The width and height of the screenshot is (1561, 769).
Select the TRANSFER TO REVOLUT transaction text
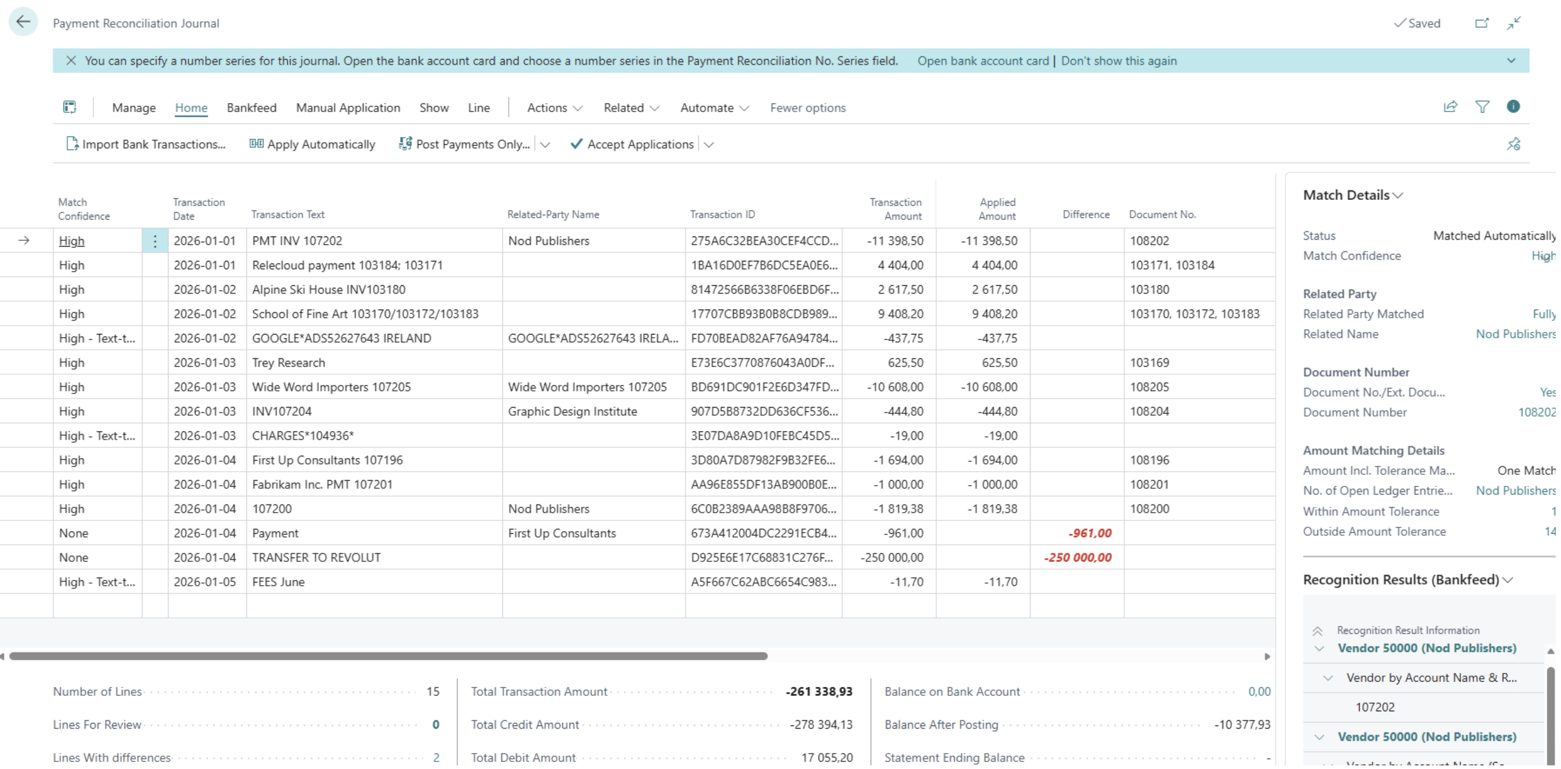pyautogui.click(x=316, y=558)
